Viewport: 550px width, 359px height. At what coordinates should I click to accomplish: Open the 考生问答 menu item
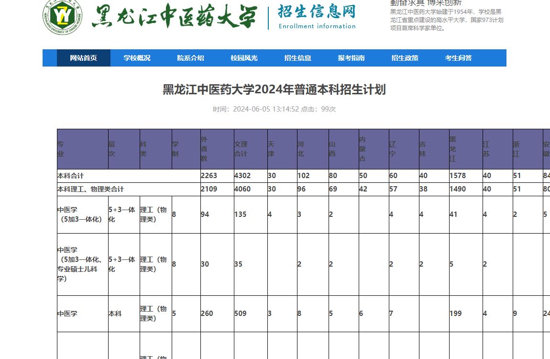click(x=459, y=58)
